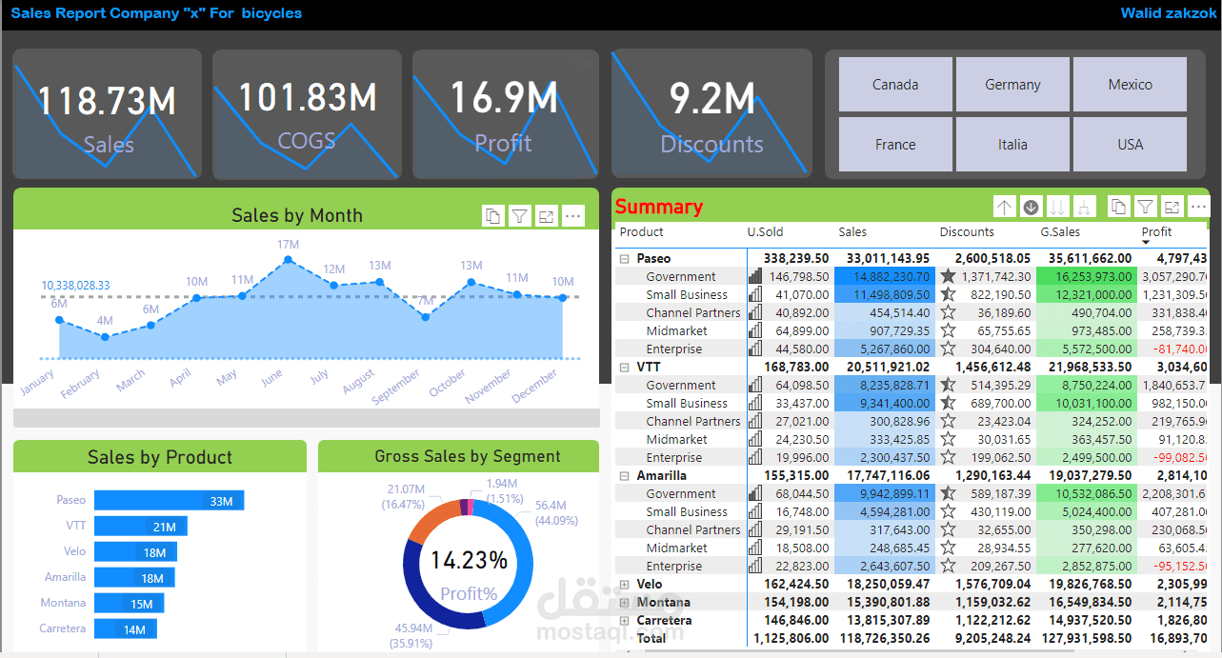Open focus mode on the Summary table
Screen dimensions: 1222x658
[1171, 206]
